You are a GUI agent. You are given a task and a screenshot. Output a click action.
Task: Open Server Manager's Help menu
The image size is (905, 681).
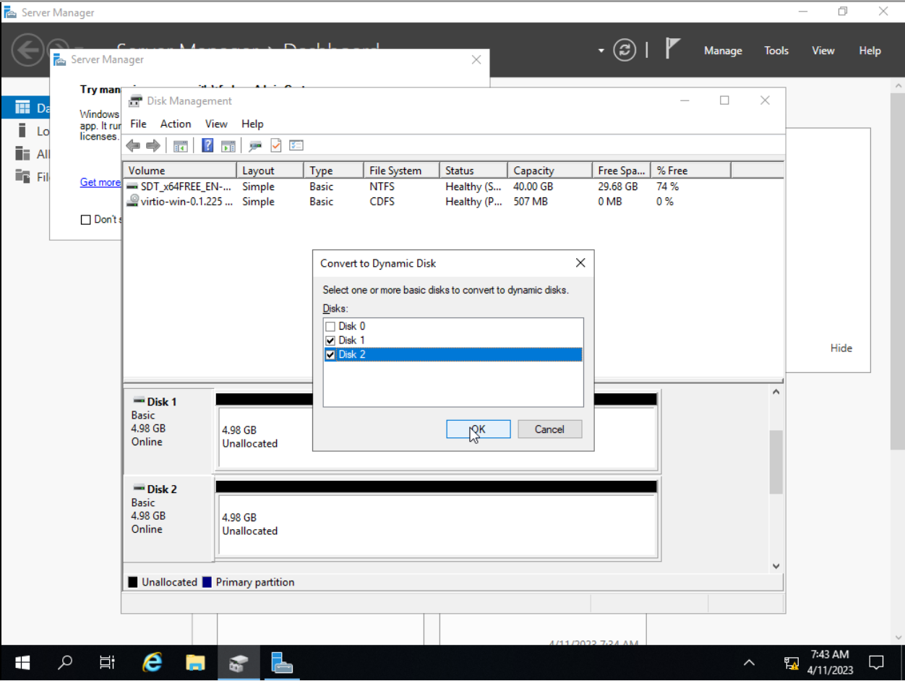(x=870, y=51)
